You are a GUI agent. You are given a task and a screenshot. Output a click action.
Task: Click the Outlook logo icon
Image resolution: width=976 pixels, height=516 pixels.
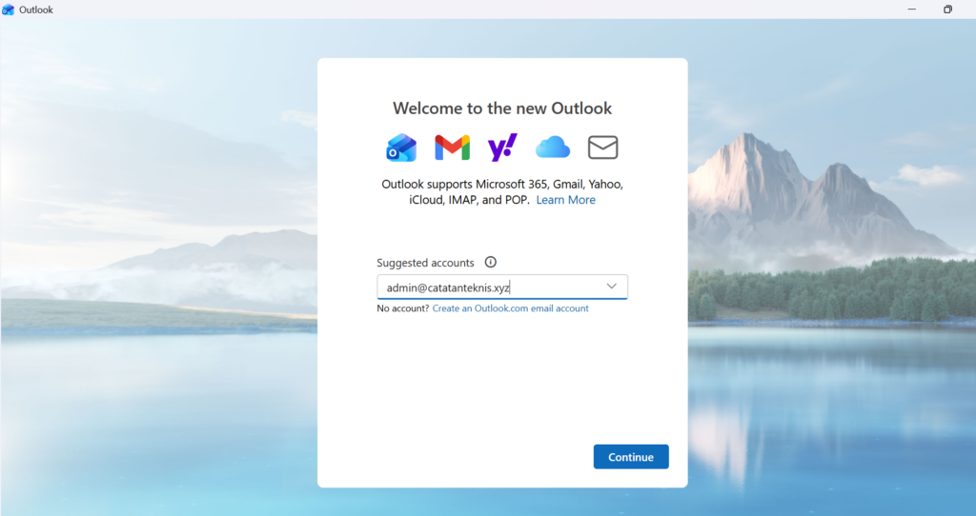[x=401, y=148]
